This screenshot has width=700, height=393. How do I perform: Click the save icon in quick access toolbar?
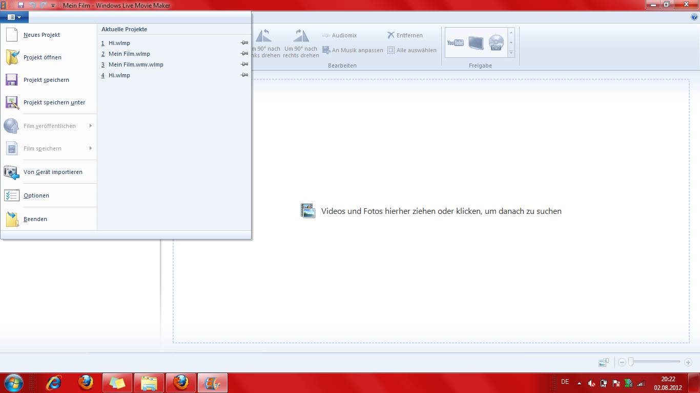tap(21, 5)
